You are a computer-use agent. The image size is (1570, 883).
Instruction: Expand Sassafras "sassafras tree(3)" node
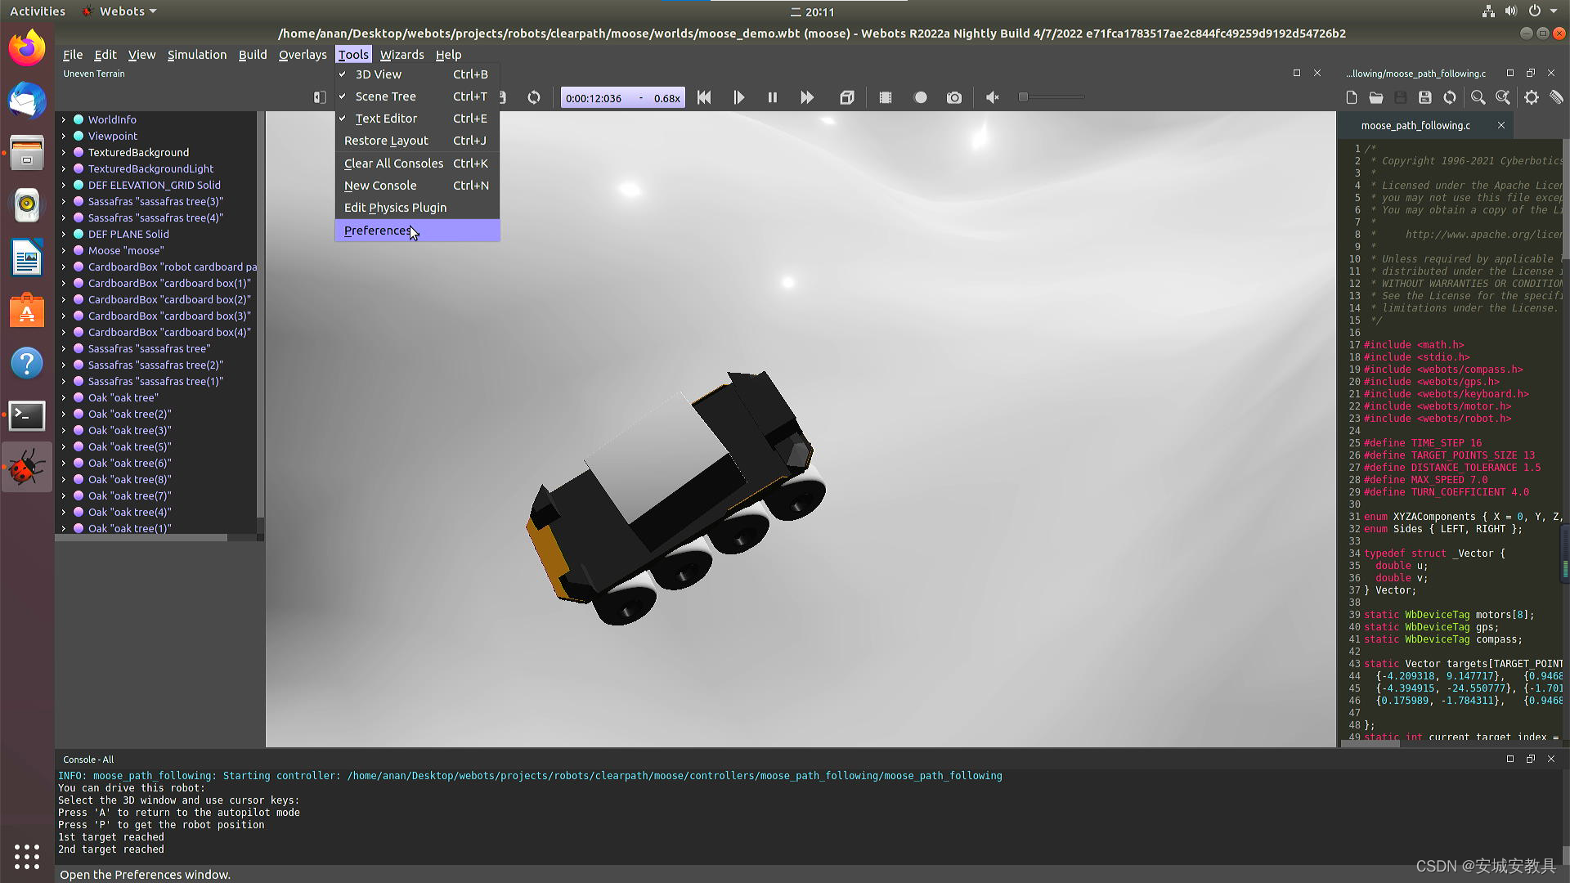coord(64,201)
